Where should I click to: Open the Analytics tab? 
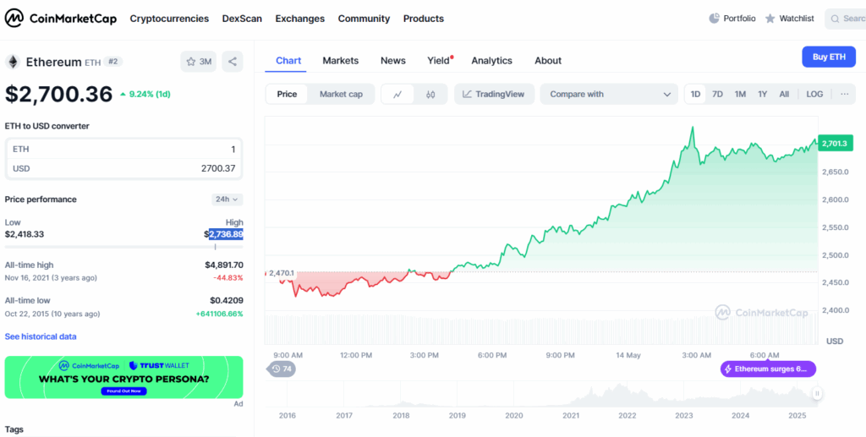click(491, 60)
